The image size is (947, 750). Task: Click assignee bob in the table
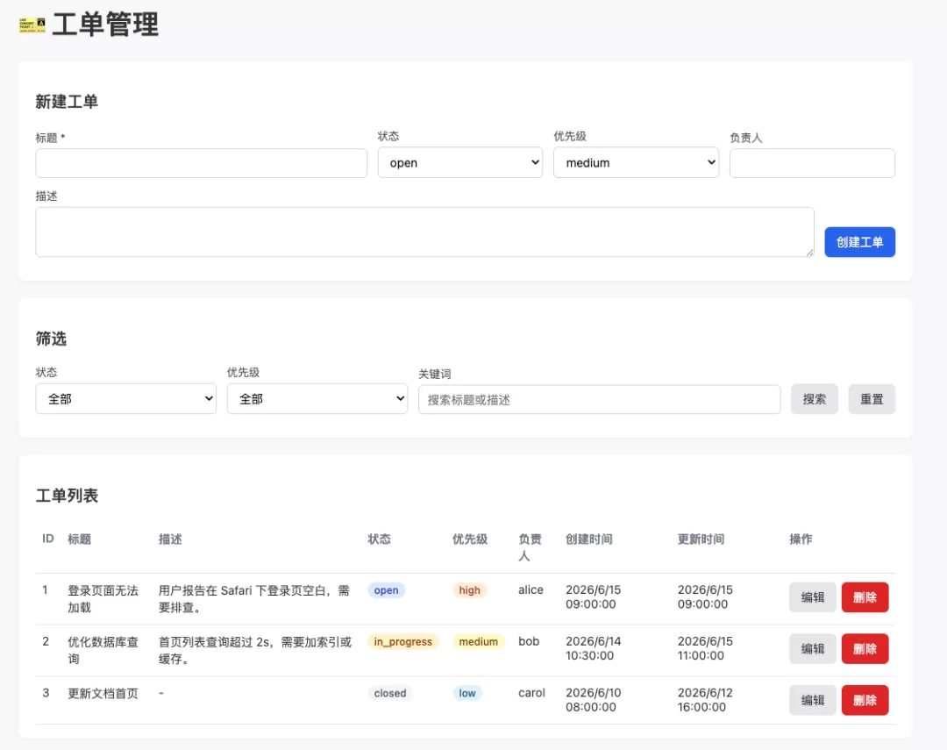pos(529,641)
